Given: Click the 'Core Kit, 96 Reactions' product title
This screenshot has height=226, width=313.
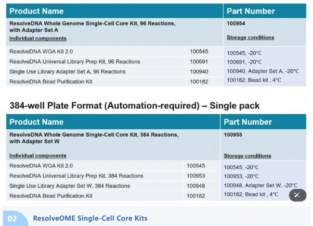Looking at the screenshot, I should (92, 27).
